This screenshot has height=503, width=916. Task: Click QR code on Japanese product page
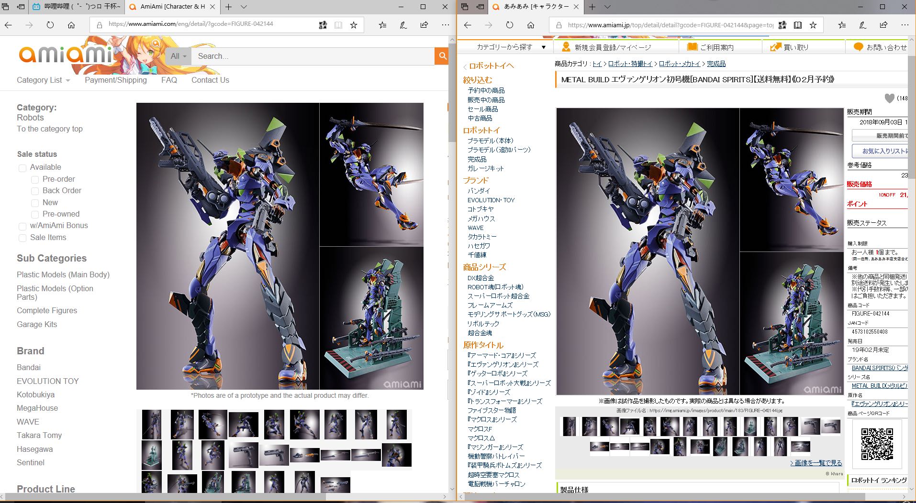[x=877, y=444]
